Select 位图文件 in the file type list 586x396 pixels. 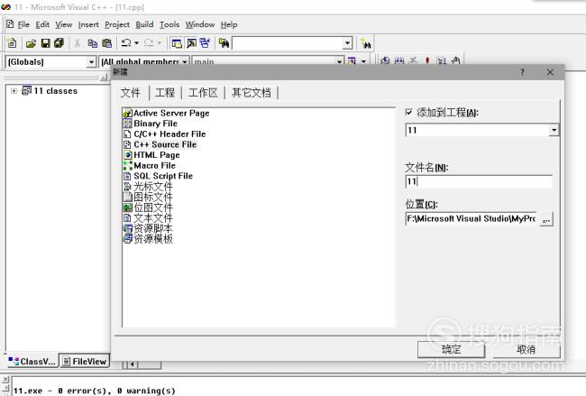pos(149,207)
